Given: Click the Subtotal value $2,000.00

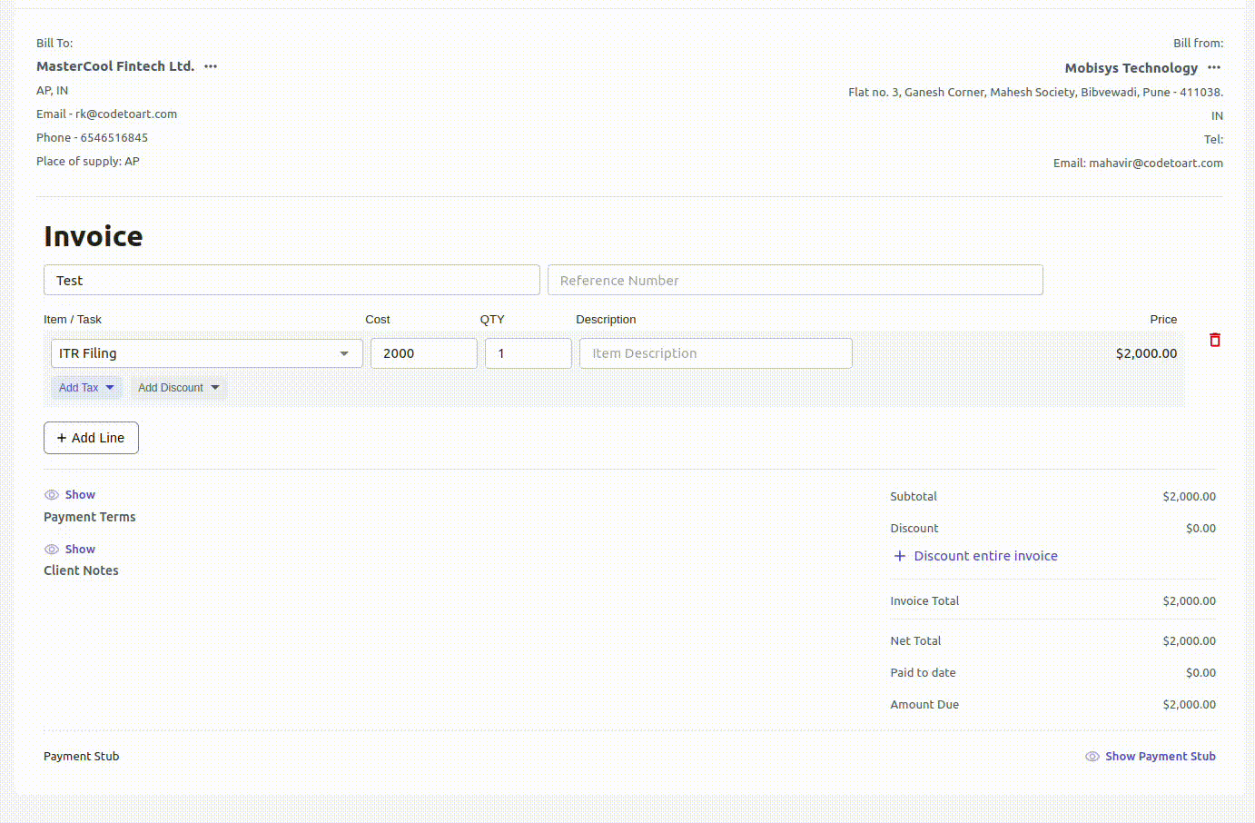Looking at the screenshot, I should pos(1189,497).
